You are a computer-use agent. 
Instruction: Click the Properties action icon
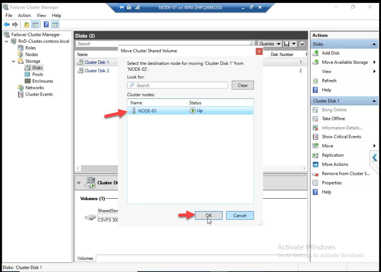[315, 183]
